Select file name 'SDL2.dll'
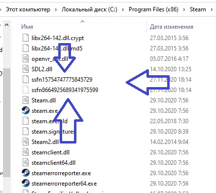The image size is (216, 193). [x=42, y=69]
